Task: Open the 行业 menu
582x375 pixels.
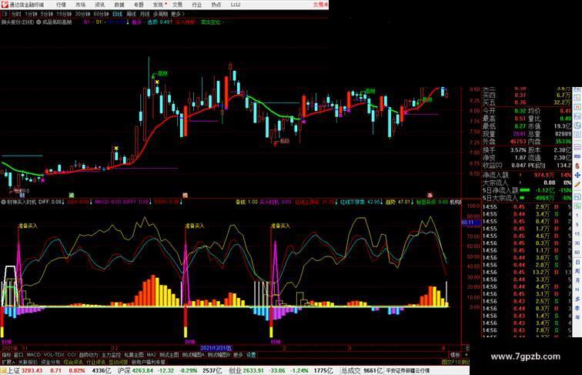Action: coord(197,5)
